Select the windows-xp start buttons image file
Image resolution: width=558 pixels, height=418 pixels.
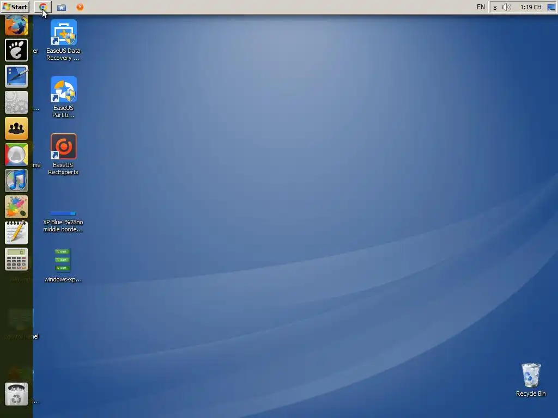point(63,266)
